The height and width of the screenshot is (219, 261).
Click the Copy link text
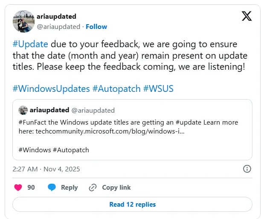[116, 188]
